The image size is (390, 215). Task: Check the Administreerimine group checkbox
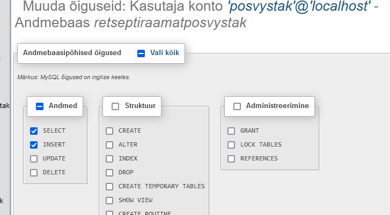[237, 106]
